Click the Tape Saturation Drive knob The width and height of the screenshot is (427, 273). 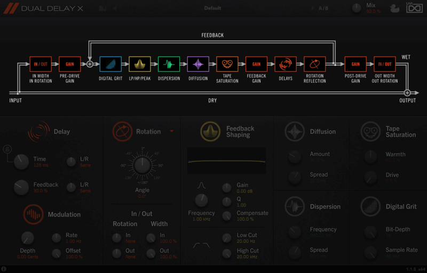tap(370, 177)
